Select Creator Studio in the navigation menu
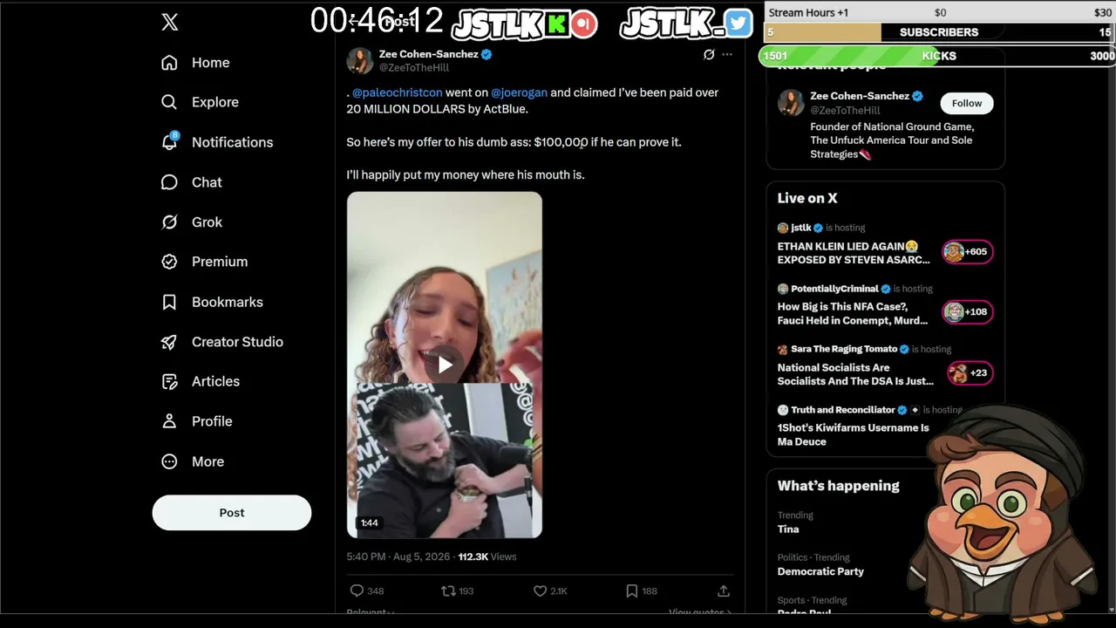The image size is (1116, 628). 237,342
